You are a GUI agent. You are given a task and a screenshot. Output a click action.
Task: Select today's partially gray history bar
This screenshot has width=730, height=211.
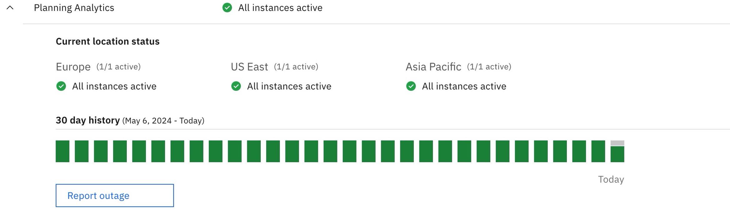[617, 151]
